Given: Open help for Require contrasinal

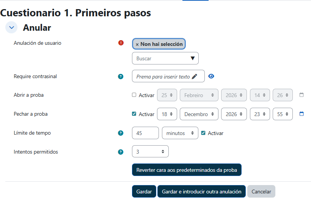Looking at the screenshot, I should pos(121,76).
